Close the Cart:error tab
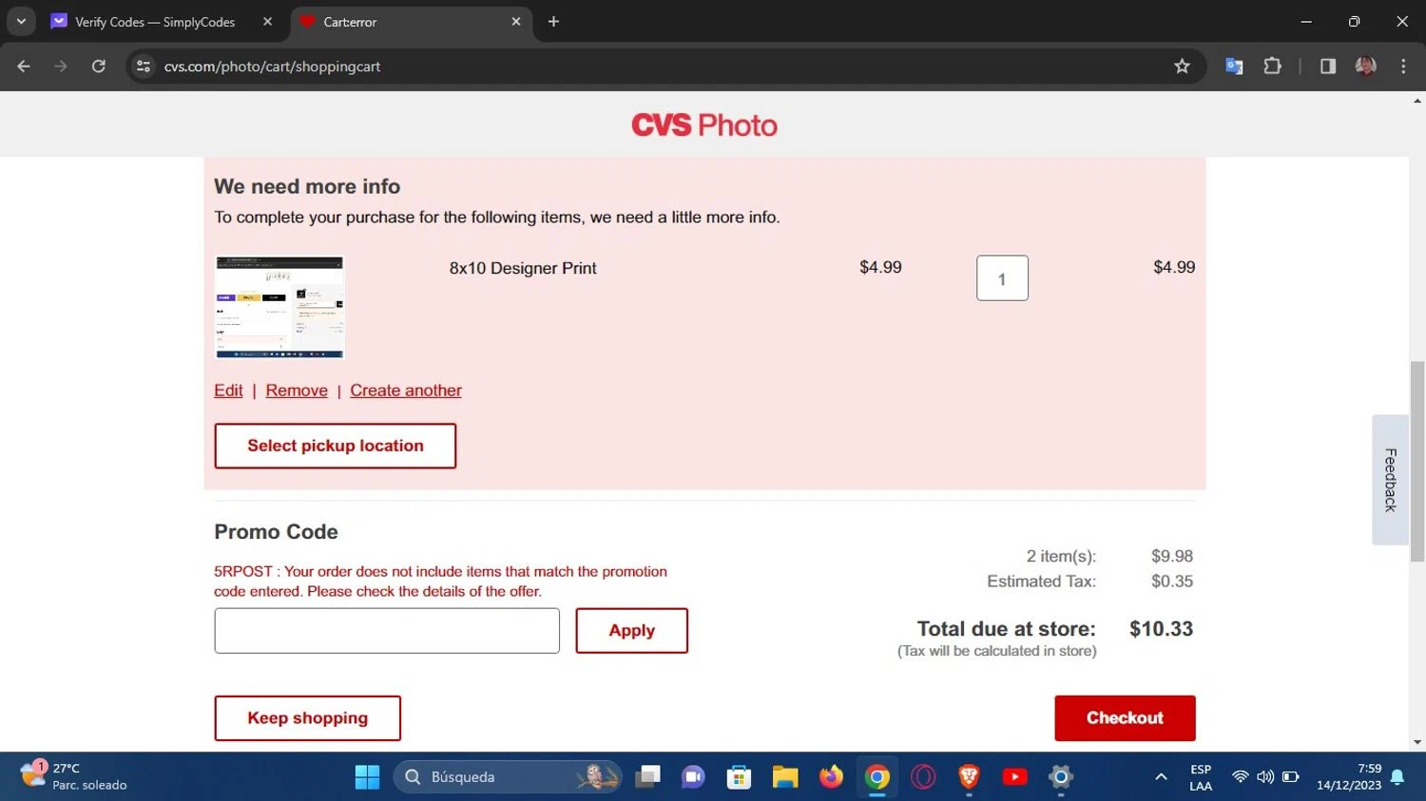The height and width of the screenshot is (801, 1426). [516, 21]
